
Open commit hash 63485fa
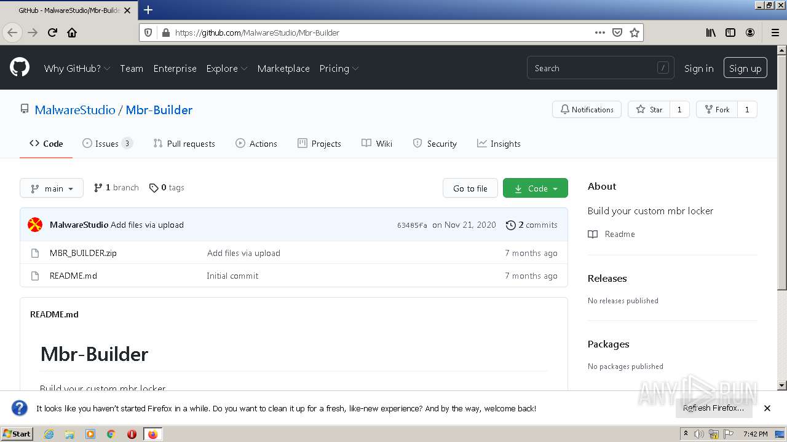point(412,225)
